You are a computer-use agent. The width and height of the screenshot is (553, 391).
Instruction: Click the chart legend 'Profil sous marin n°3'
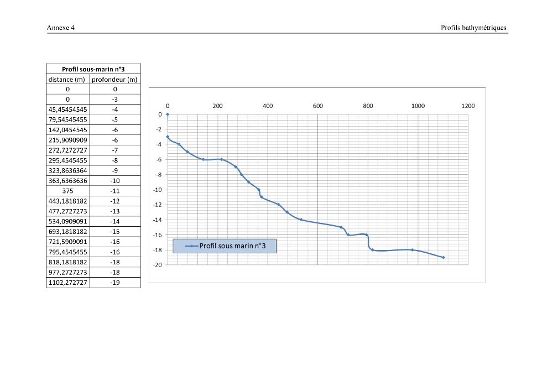point(225,246)
